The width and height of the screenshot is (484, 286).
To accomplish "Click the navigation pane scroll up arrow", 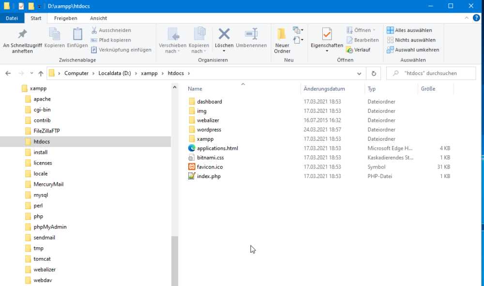I will pos(175,87).
